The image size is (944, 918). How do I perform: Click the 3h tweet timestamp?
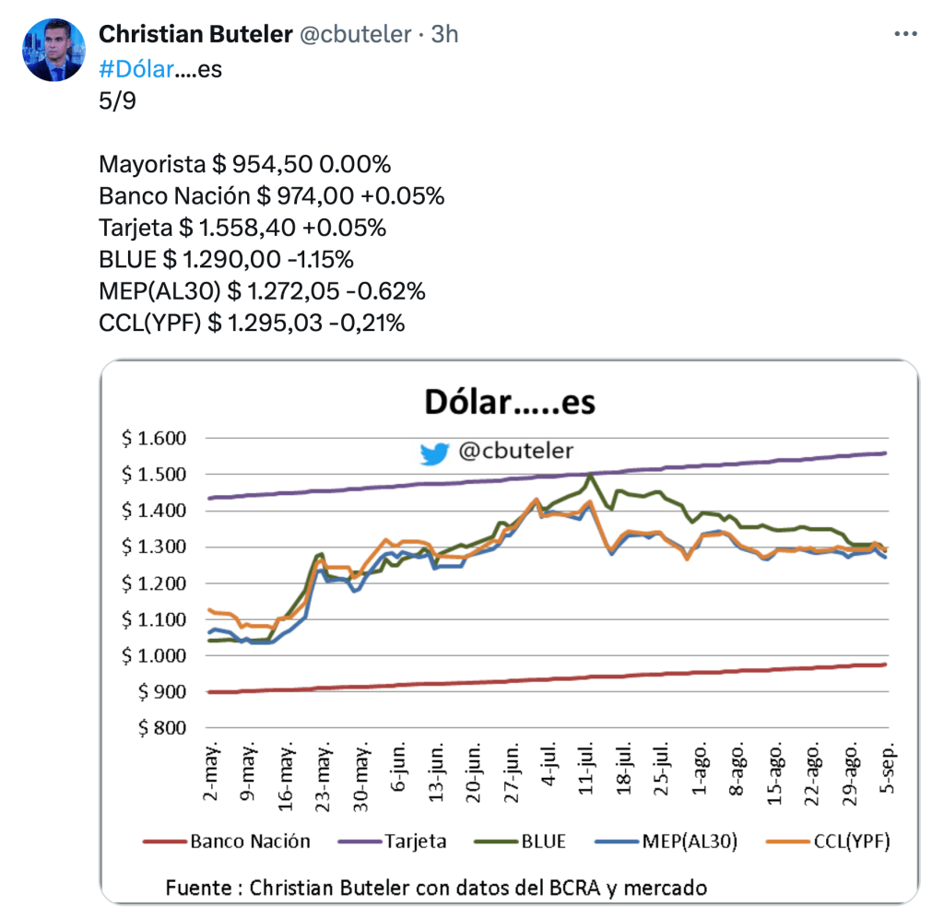tap(444, 34)
